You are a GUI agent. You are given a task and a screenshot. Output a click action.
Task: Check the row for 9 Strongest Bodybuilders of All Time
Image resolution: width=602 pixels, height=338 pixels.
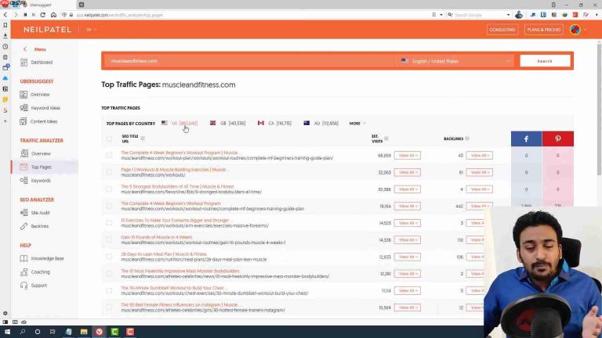[x=110, y=189]
